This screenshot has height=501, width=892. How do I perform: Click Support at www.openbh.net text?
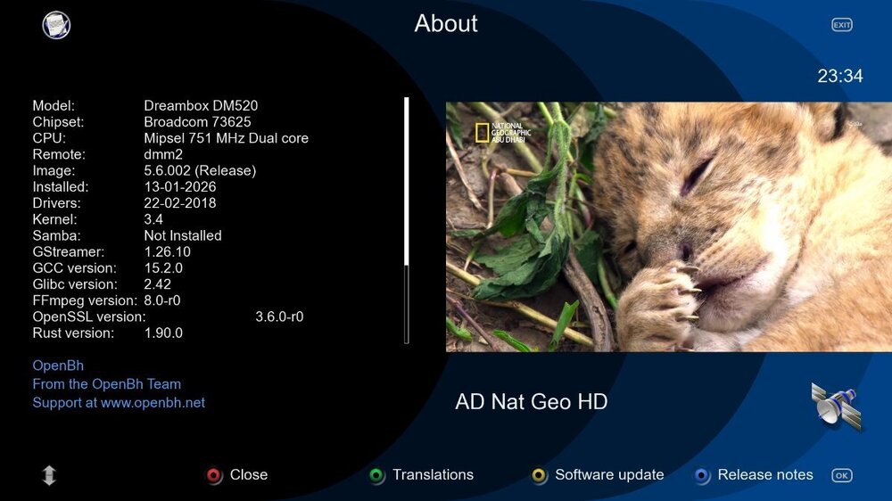[119, 403]
